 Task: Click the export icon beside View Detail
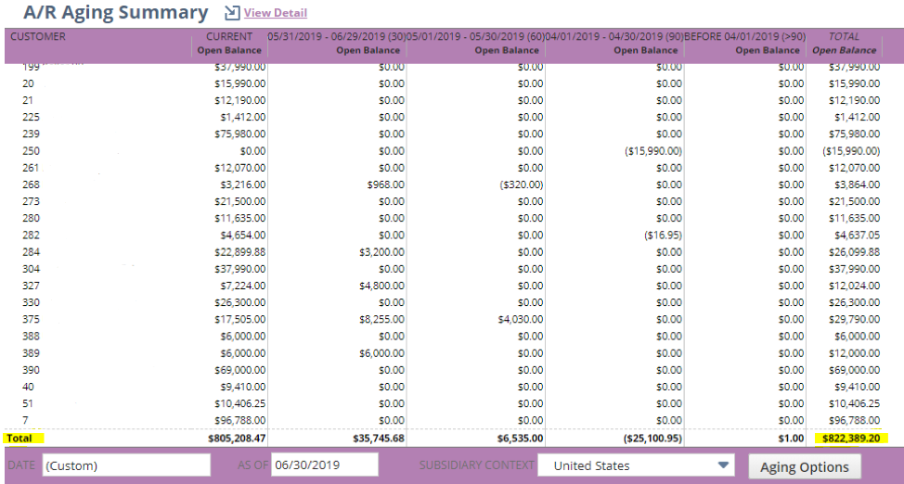pyautogui.click(x=232, y=13)
